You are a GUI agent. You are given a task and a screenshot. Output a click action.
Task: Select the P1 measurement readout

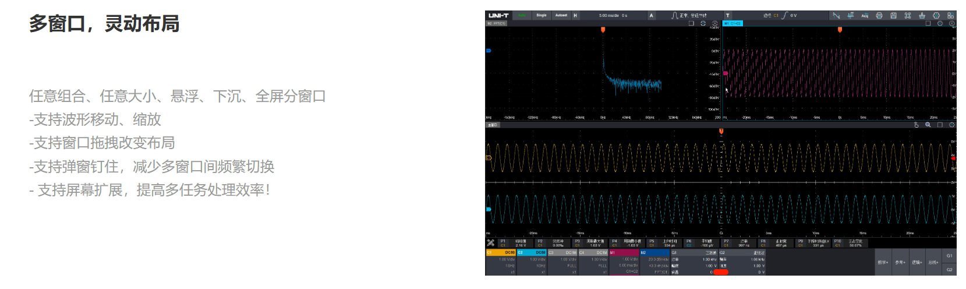[514, 243]
